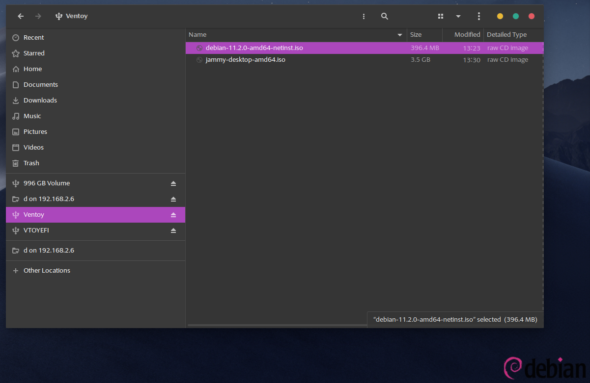The height and width of the screenshot is (383, 590).
Task: Open the Trash folder
Action: (x=31, y=163)
